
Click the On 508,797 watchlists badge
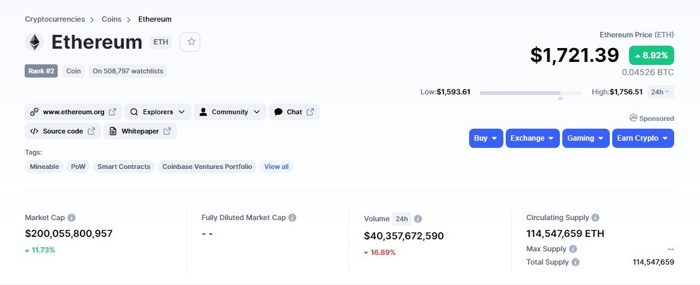click(x=127, y=71)
